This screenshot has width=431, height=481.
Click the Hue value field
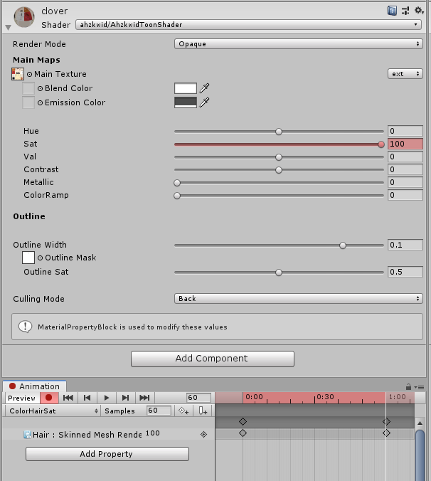pyautogui.click(x=405, y=131)
